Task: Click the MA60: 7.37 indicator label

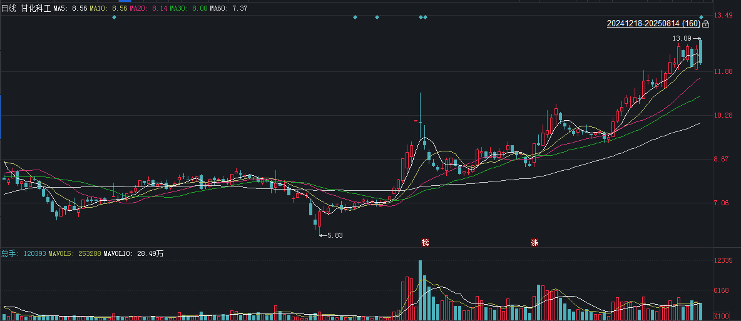Action: [x=228, y=9]
